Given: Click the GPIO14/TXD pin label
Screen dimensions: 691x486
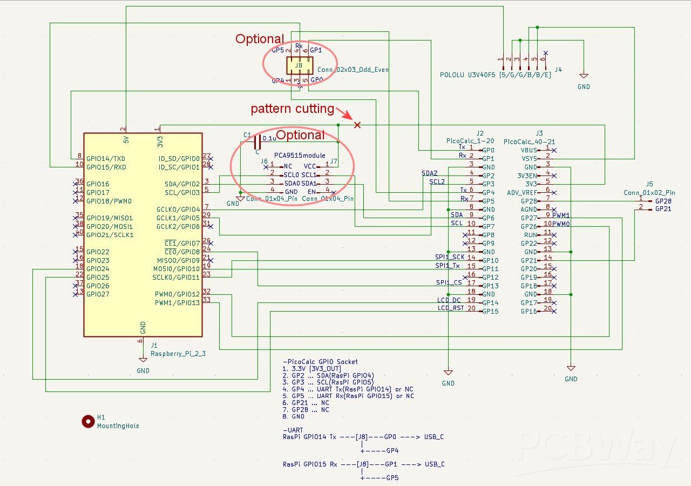Looking at the screenshot, I should [x=106, y=159].
